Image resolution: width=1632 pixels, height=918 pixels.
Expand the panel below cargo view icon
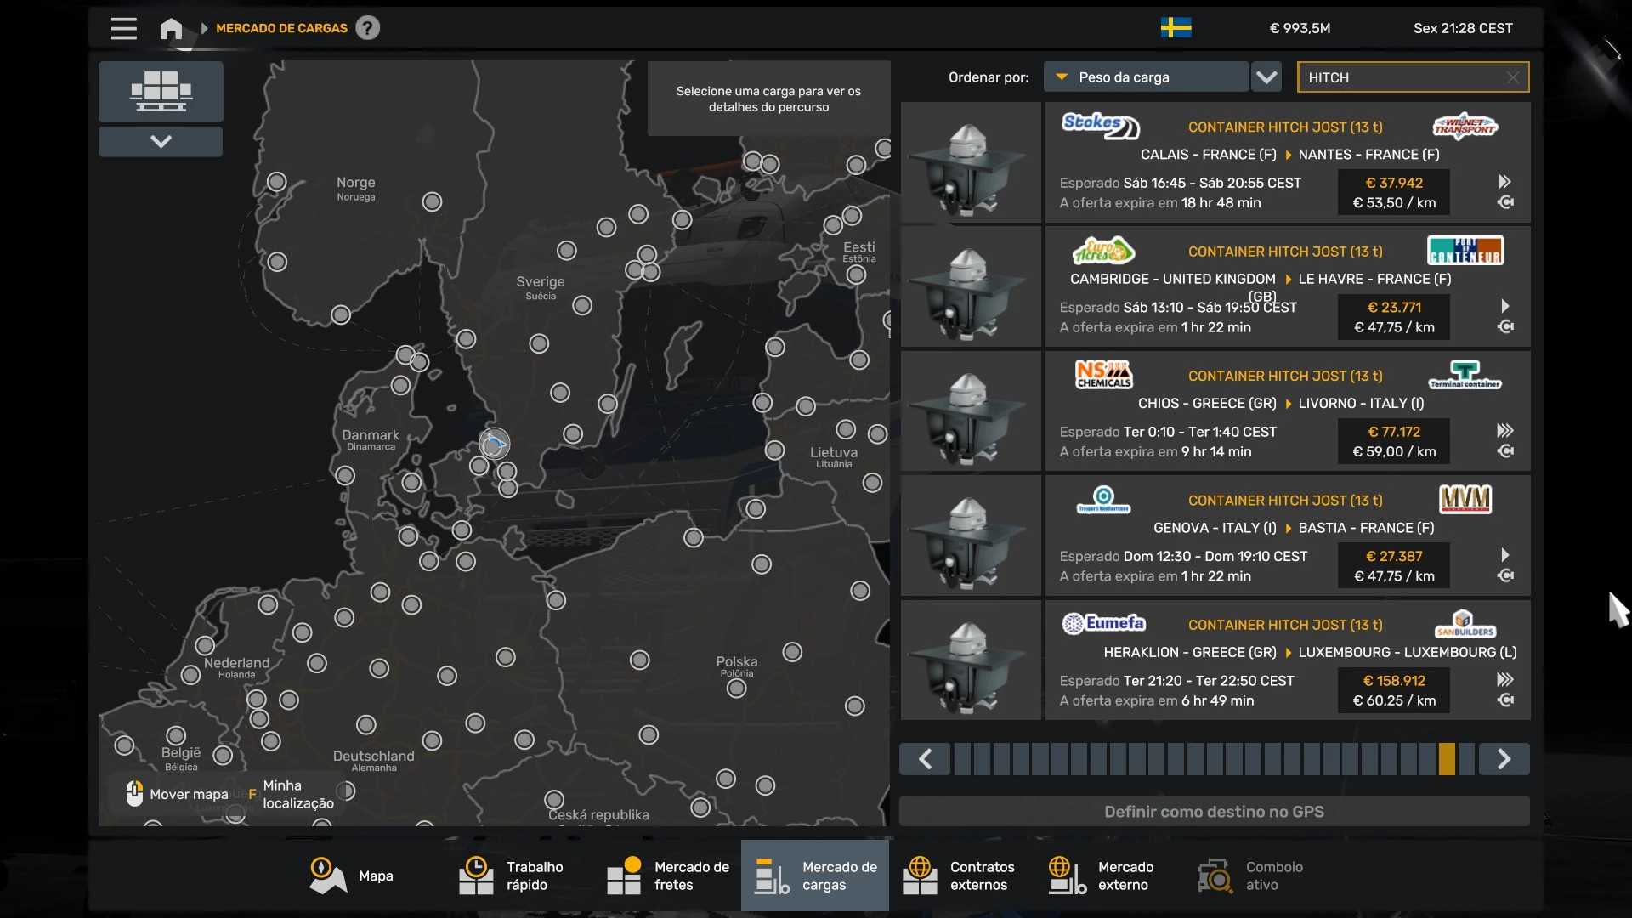[161, 141]
